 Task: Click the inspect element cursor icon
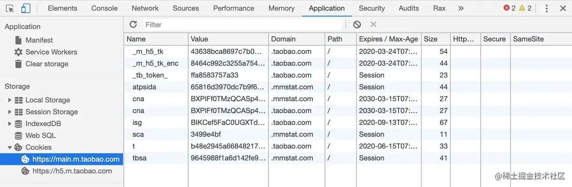pyautogui.click(x=10, y=8)
